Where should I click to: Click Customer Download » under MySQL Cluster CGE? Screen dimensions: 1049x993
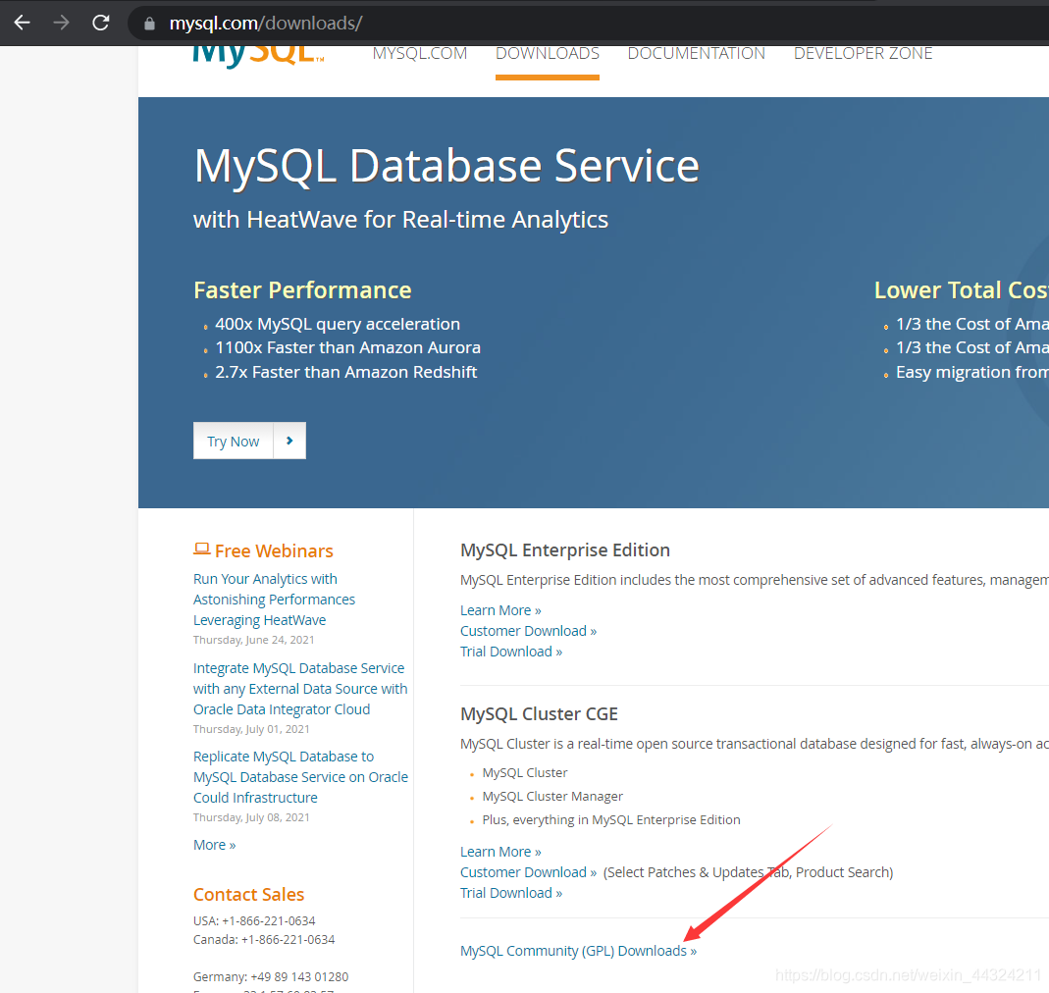528,872
